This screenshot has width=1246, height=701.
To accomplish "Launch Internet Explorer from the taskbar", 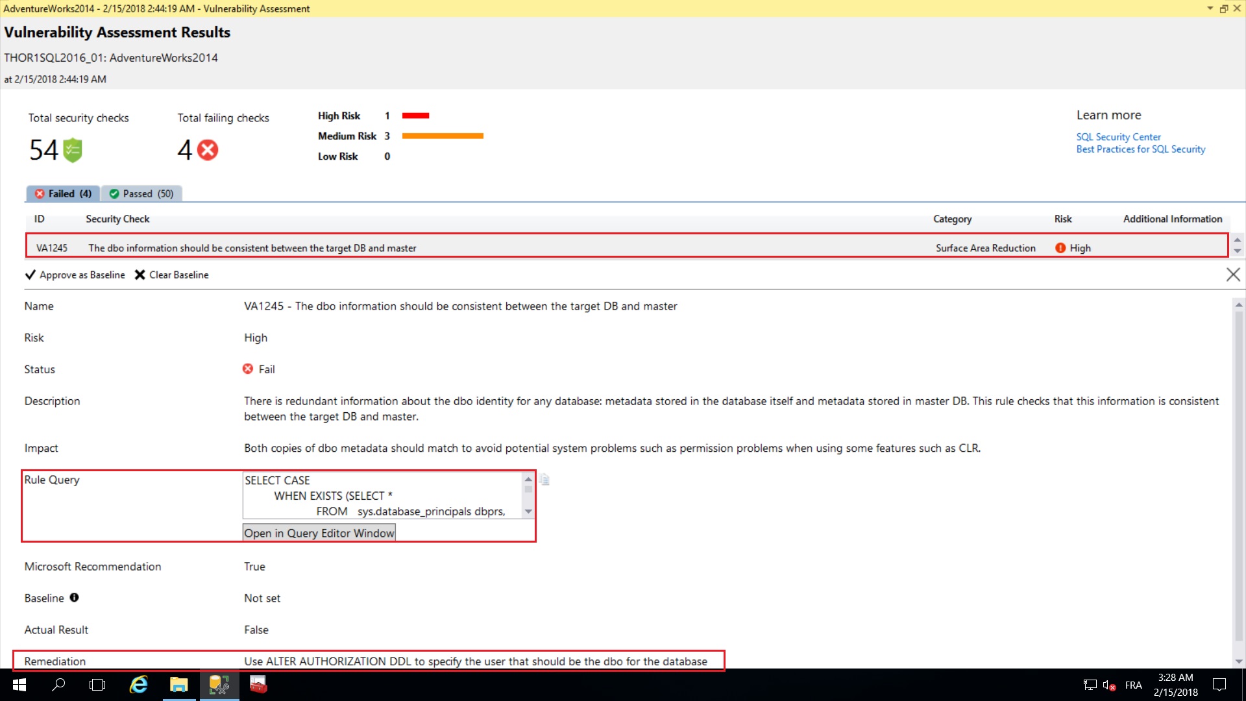I will [139, 685].
